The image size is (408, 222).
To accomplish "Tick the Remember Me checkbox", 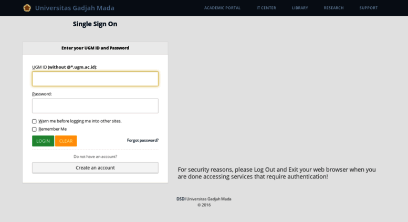I will point(34,129).
